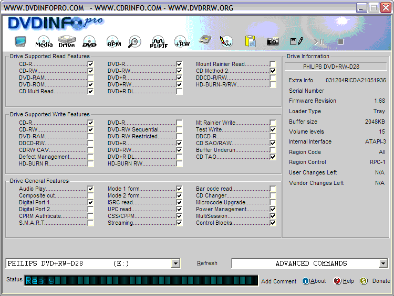This screenshot has height=296, width=394.
Task: Toggle the Digital Port 2 checkbox
Action: (91, 209)
